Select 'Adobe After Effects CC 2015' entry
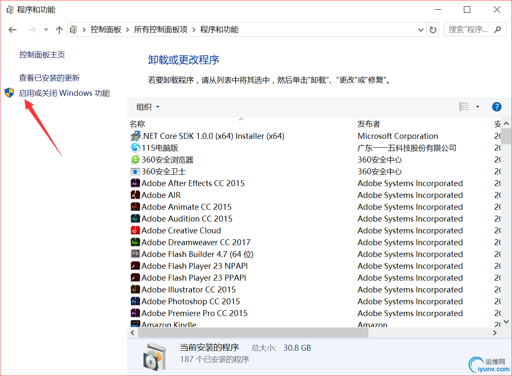This screenshot has width=512, height=376. [193, 183]
